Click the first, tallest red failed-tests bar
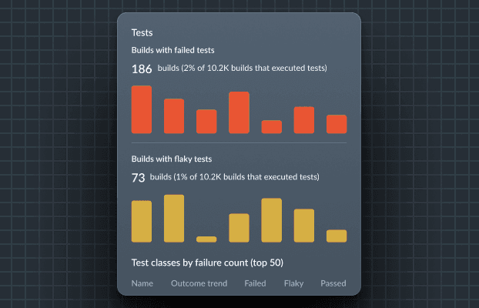The height and width of the screenshot is (308, 479). pos(142,109)
